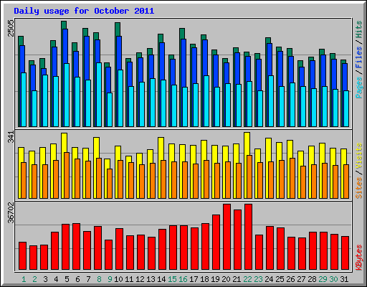This screenshot has width=367, height=287.
Task: Click day label 26 on the axis
Action: click(x=290, y=279)
